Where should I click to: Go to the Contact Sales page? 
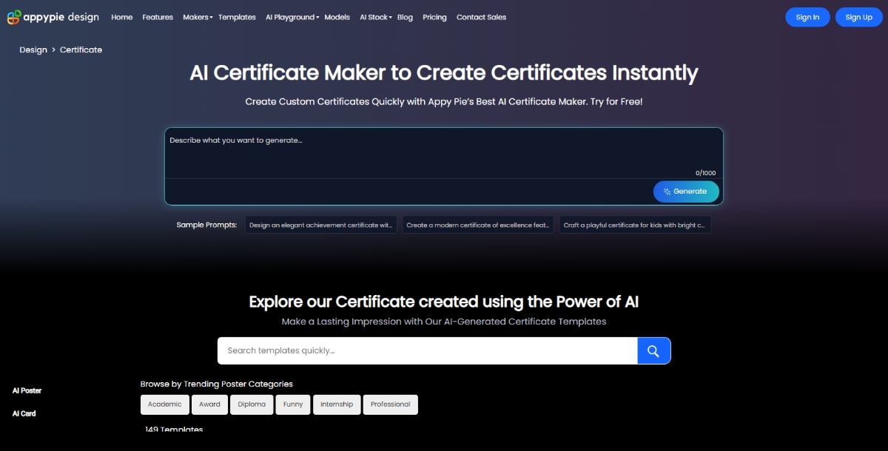point(481,17)
